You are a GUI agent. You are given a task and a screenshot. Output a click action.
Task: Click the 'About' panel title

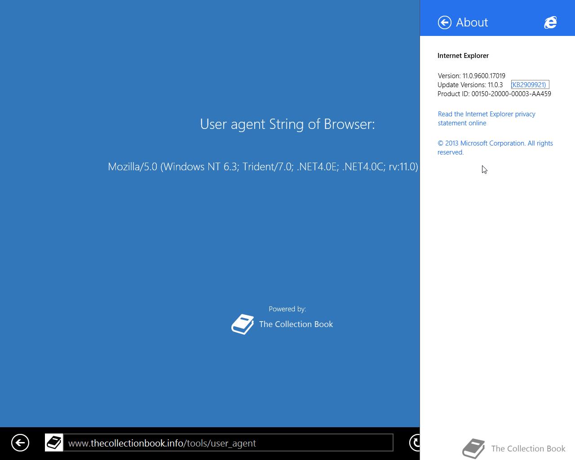[472, 22]
